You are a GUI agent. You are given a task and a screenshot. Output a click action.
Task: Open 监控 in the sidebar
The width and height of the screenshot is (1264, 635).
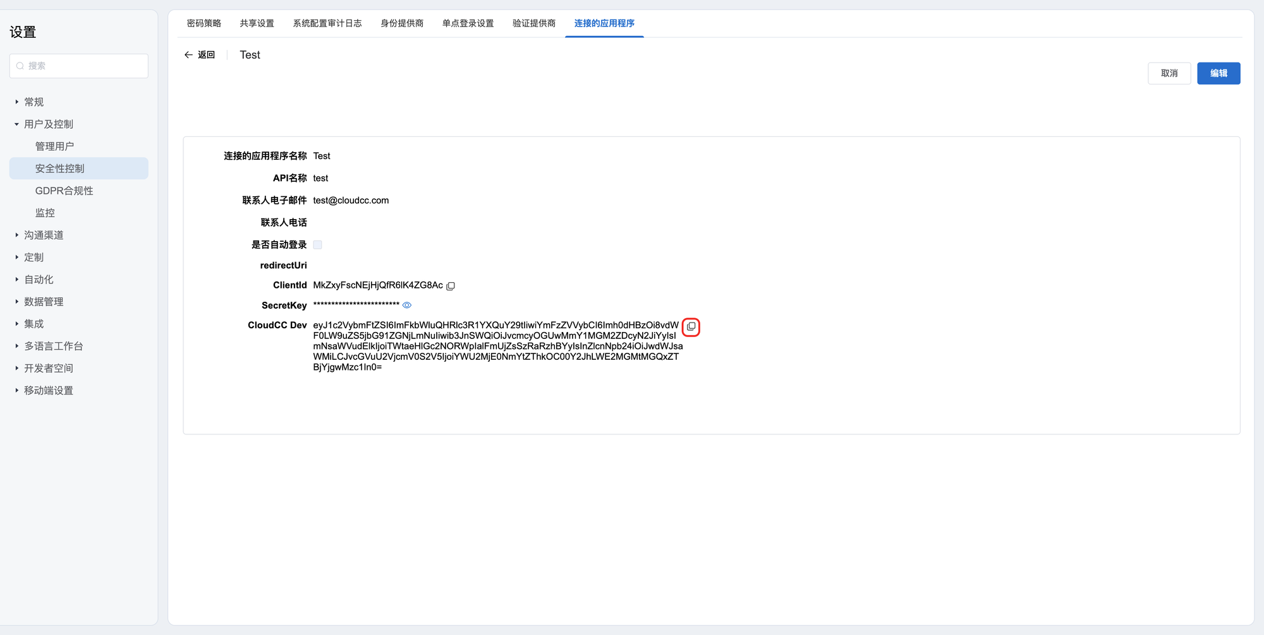click(x=45, y=213)
